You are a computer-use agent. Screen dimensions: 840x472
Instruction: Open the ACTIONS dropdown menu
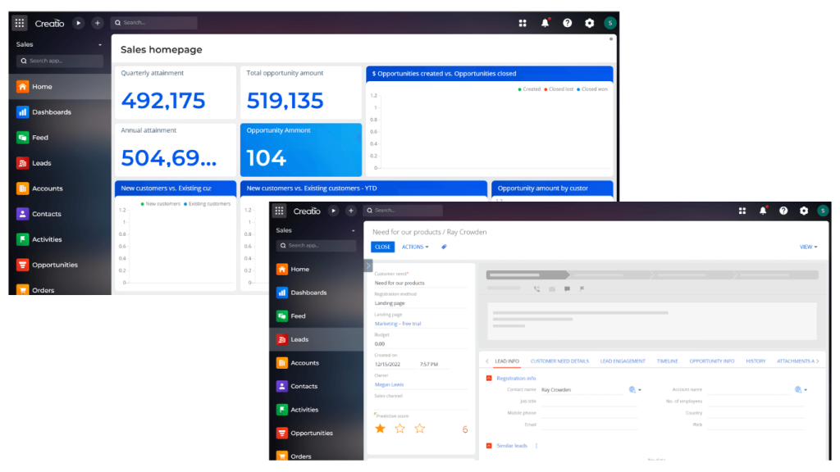tap(413, 246)
